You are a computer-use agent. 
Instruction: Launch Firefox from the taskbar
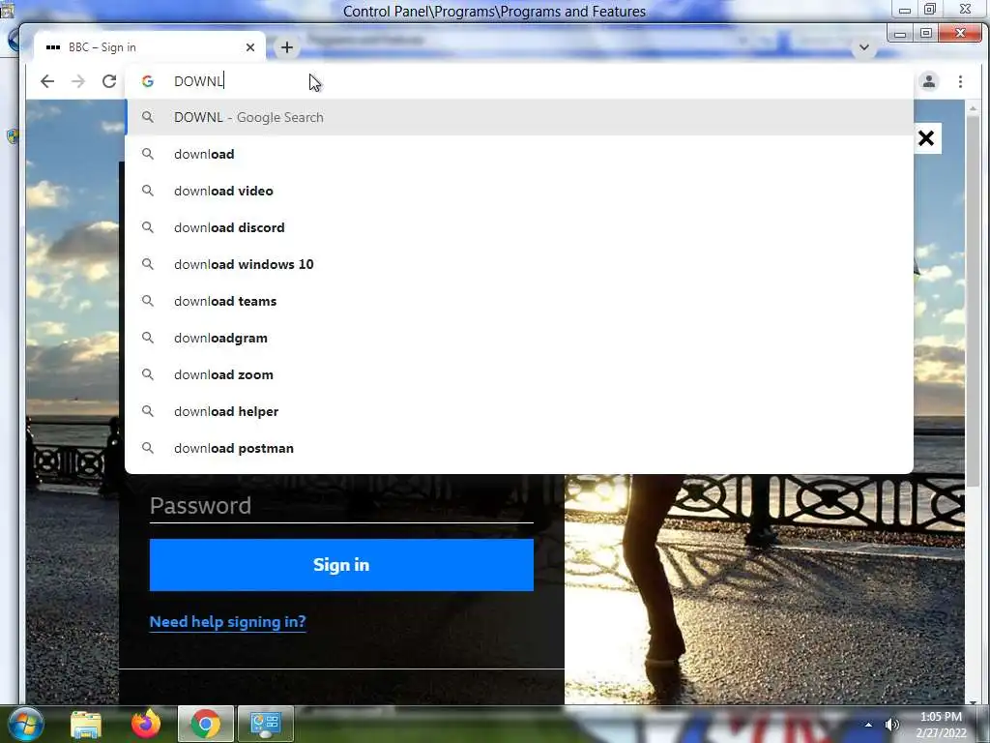(146, 724)
